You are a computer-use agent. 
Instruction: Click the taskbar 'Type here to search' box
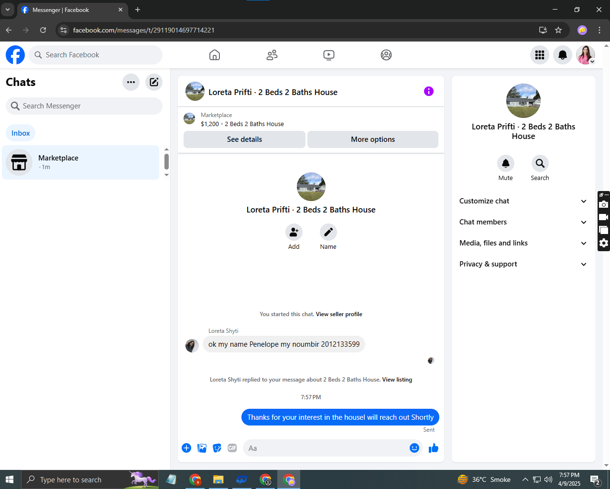pyautogui.click(x=90, y=479)
